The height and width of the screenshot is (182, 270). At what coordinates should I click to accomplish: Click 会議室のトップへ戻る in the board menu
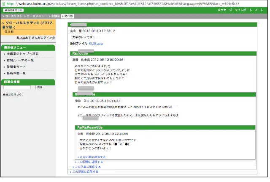coord(22,54)
